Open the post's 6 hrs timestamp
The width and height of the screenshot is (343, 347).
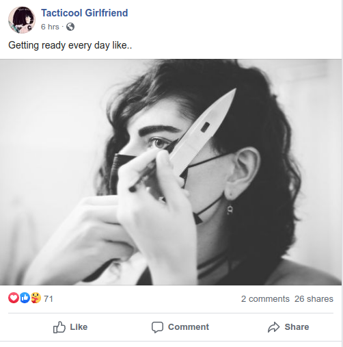[x=50, y=27]
